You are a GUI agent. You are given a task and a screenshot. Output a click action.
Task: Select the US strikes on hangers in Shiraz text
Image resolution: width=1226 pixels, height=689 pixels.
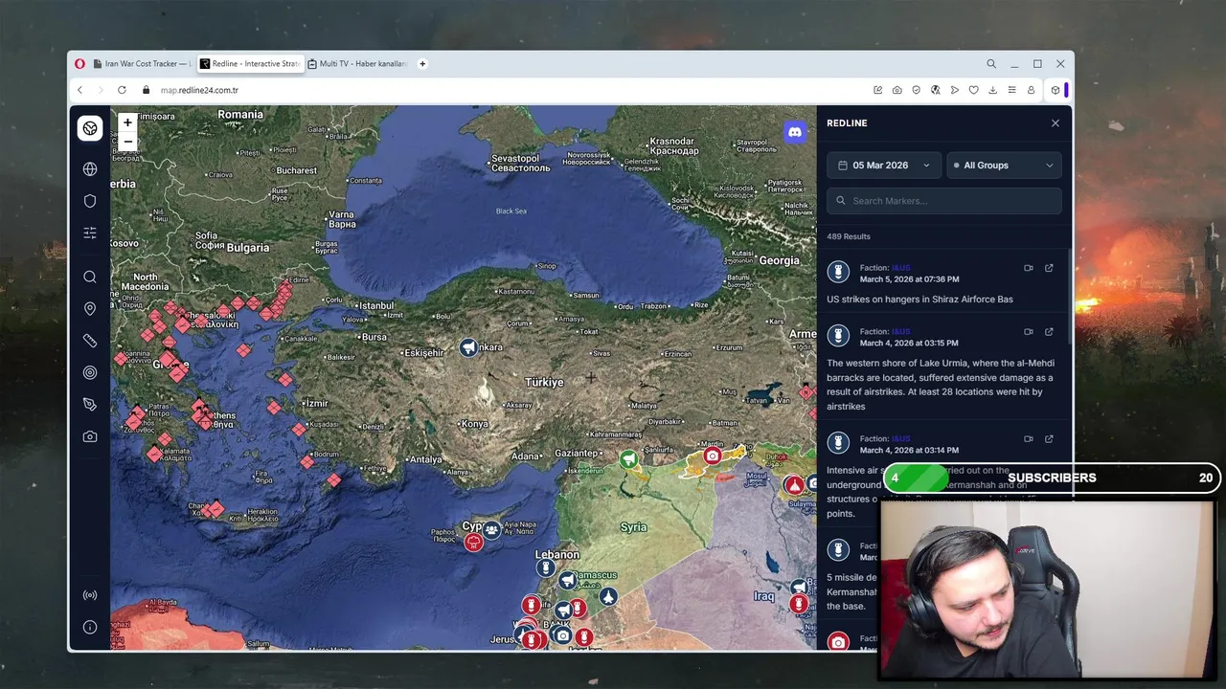coord(919,300)
